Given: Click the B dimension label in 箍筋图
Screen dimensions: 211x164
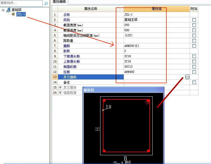Looking at the screenshot, I should point(125,158).
